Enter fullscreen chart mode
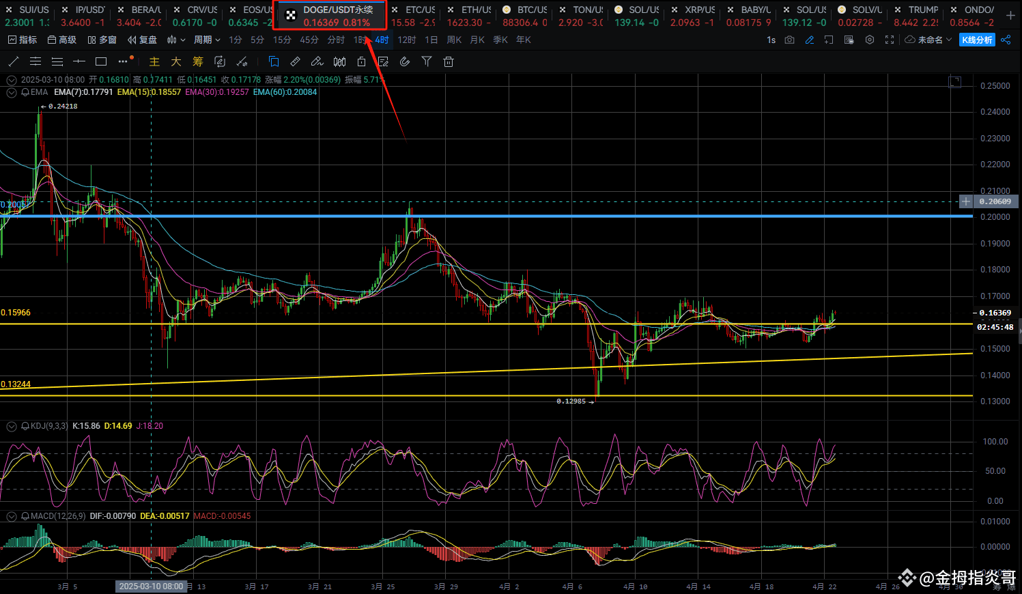This screenshot has width=1022, height=594. coord(889,40)
